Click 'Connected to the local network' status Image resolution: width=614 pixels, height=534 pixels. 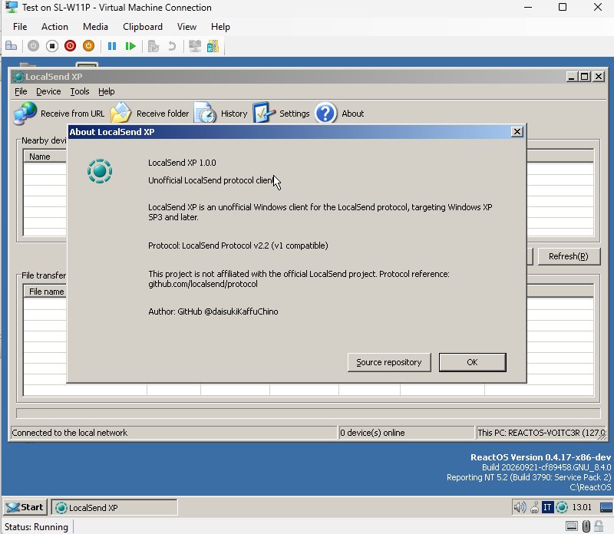click(x=69, y=433)
